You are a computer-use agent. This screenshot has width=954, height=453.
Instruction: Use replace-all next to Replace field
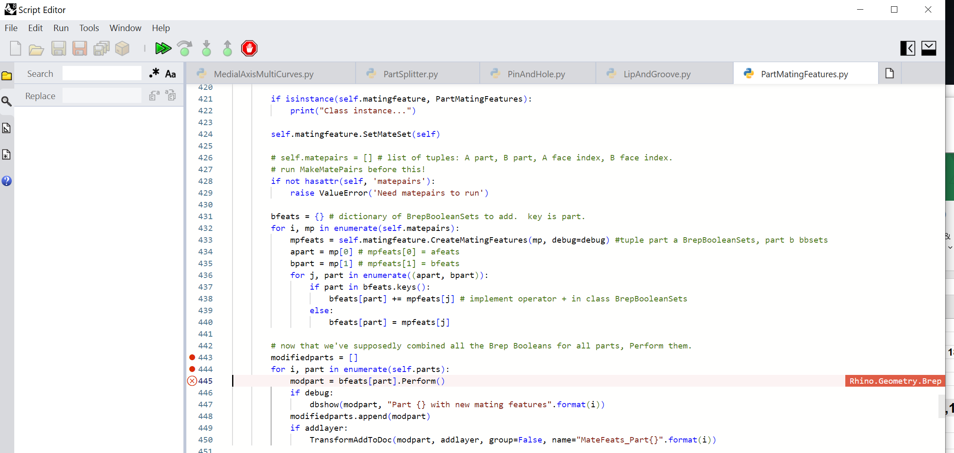point(171,95)
